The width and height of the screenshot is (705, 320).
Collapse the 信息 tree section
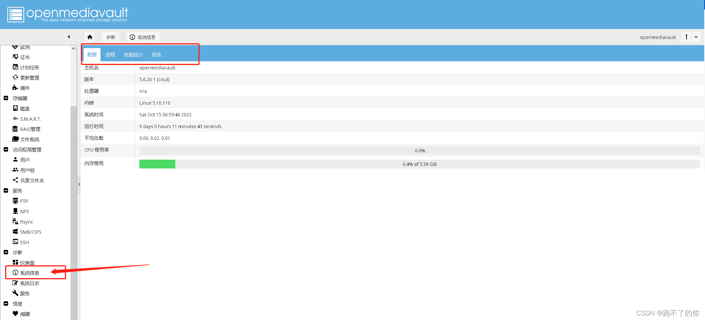pos(6,303)
